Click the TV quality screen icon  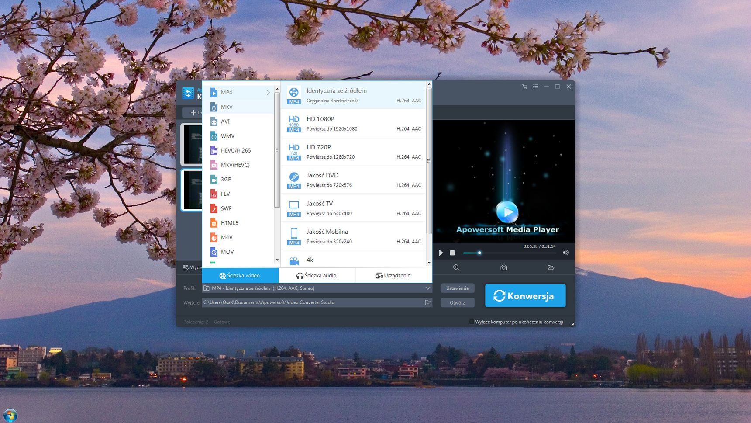pos(294,208)
